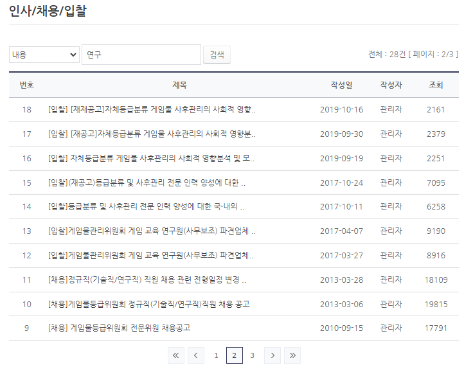Image resolution: width=473 pixels, height=365 pixels.
Task: Click the 제목 column header
Action: (179, 85)
